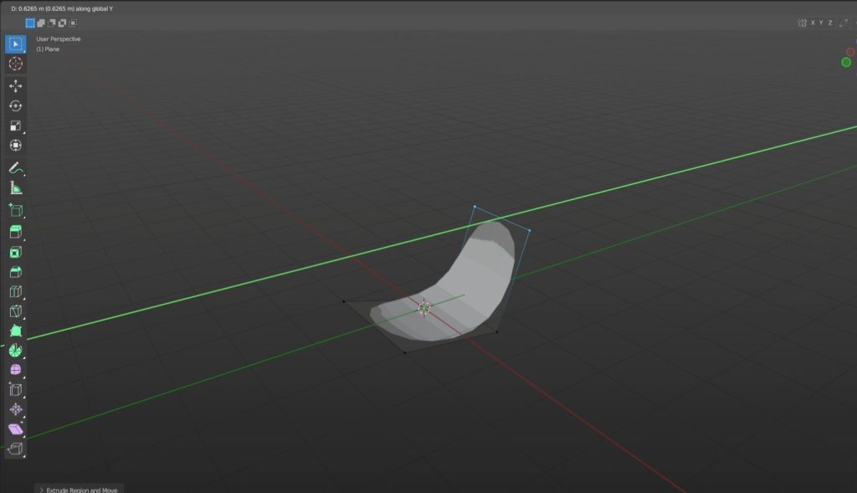Select the Move tool
Screen dimensions: 857x493
[x=15, y=86]
